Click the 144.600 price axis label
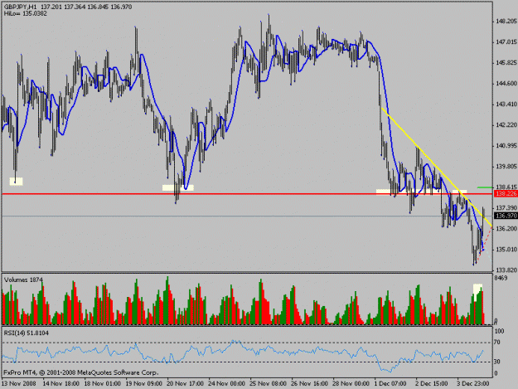518x389 pixels. click(506, 84)
